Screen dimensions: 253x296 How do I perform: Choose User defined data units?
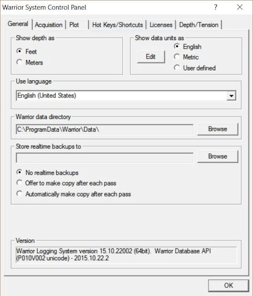177,68
